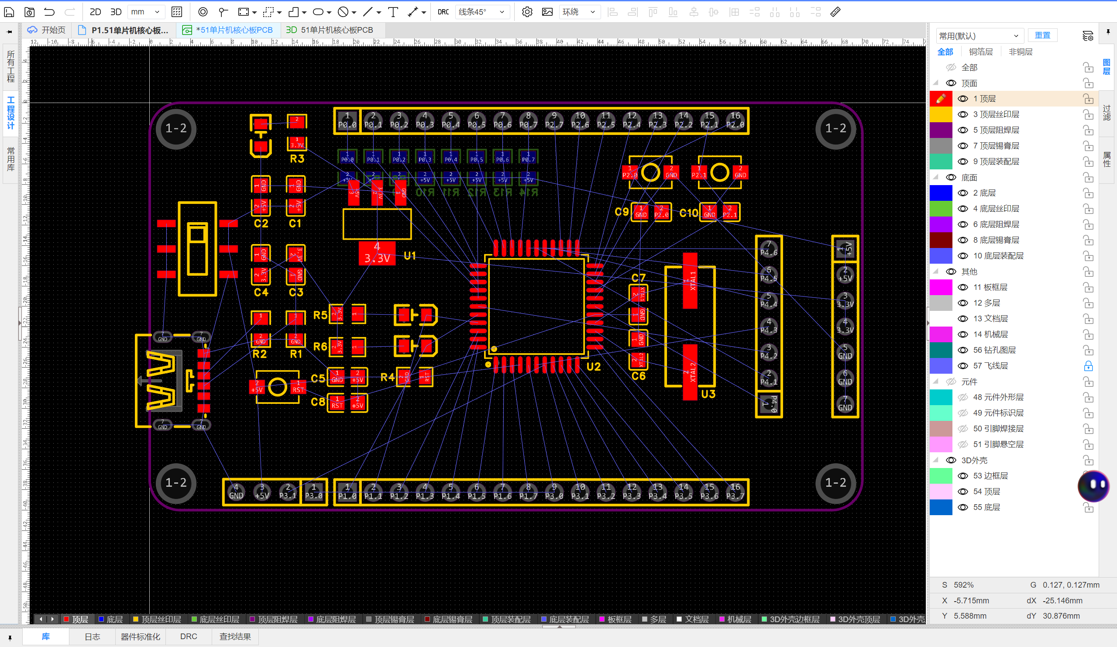Hide the 顶层丝印层 layer eye
The image size is (1117, 647).
pyautogui.click(x=962, y=114)
